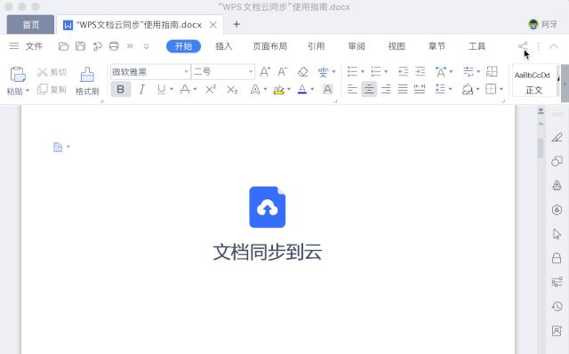
Task: Add a new tab with plus button
Action: [236, 24]
